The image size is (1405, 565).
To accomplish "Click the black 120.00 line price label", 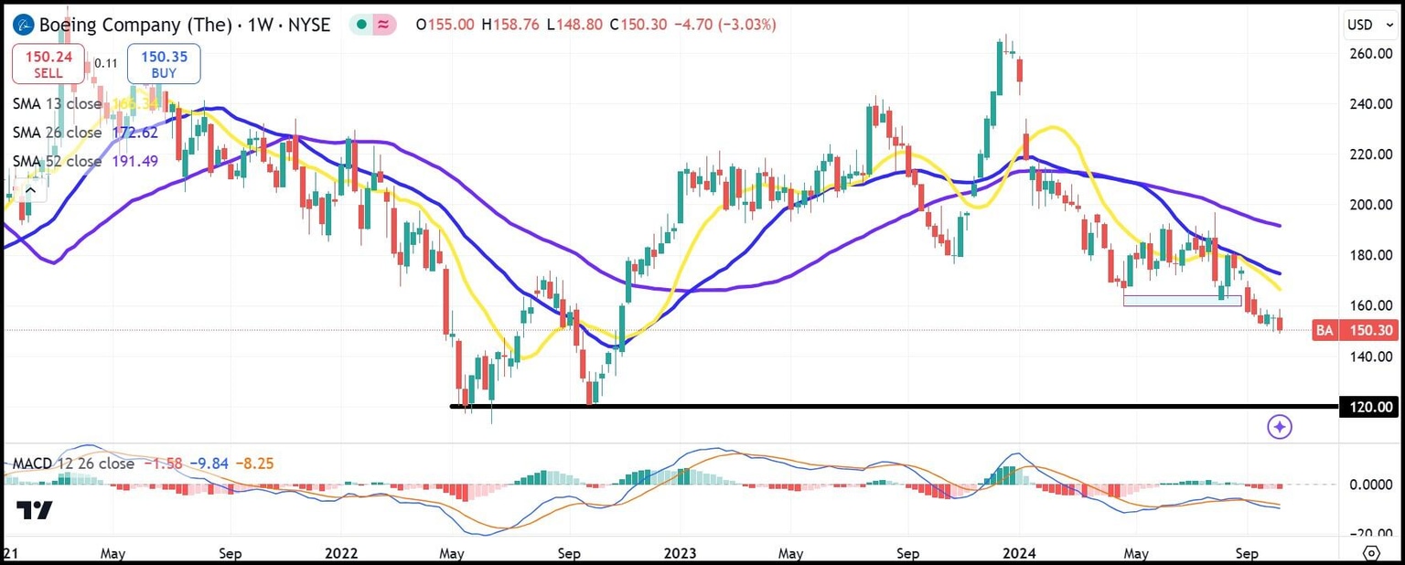I will click(1368, 407).
